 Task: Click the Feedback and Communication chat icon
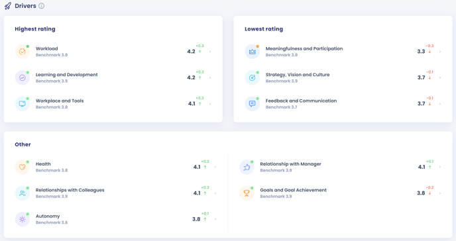pyautogui.click(x=252, y=104)
